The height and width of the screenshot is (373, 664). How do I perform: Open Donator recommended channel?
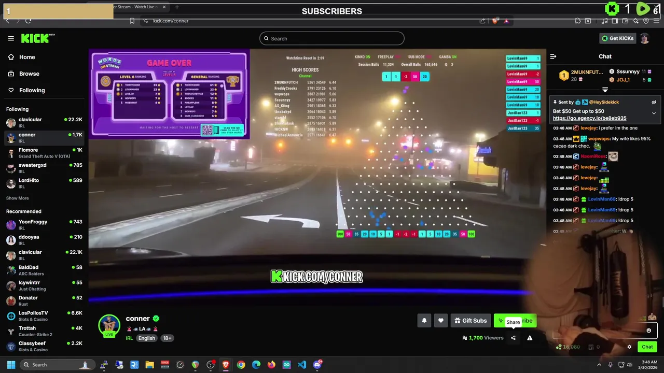(44, 301)
